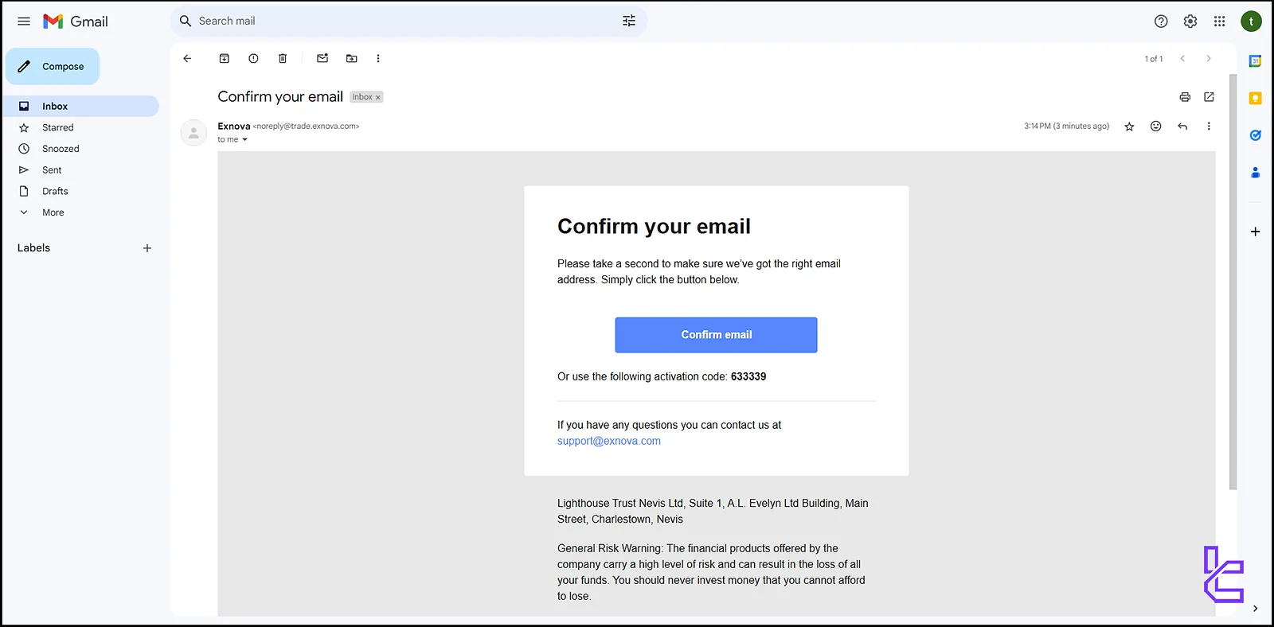The width and height of the screenshot is (1274, 627).
Task: Open the Settings gear
Action: pyautogui.click(x=1190, y=21)
